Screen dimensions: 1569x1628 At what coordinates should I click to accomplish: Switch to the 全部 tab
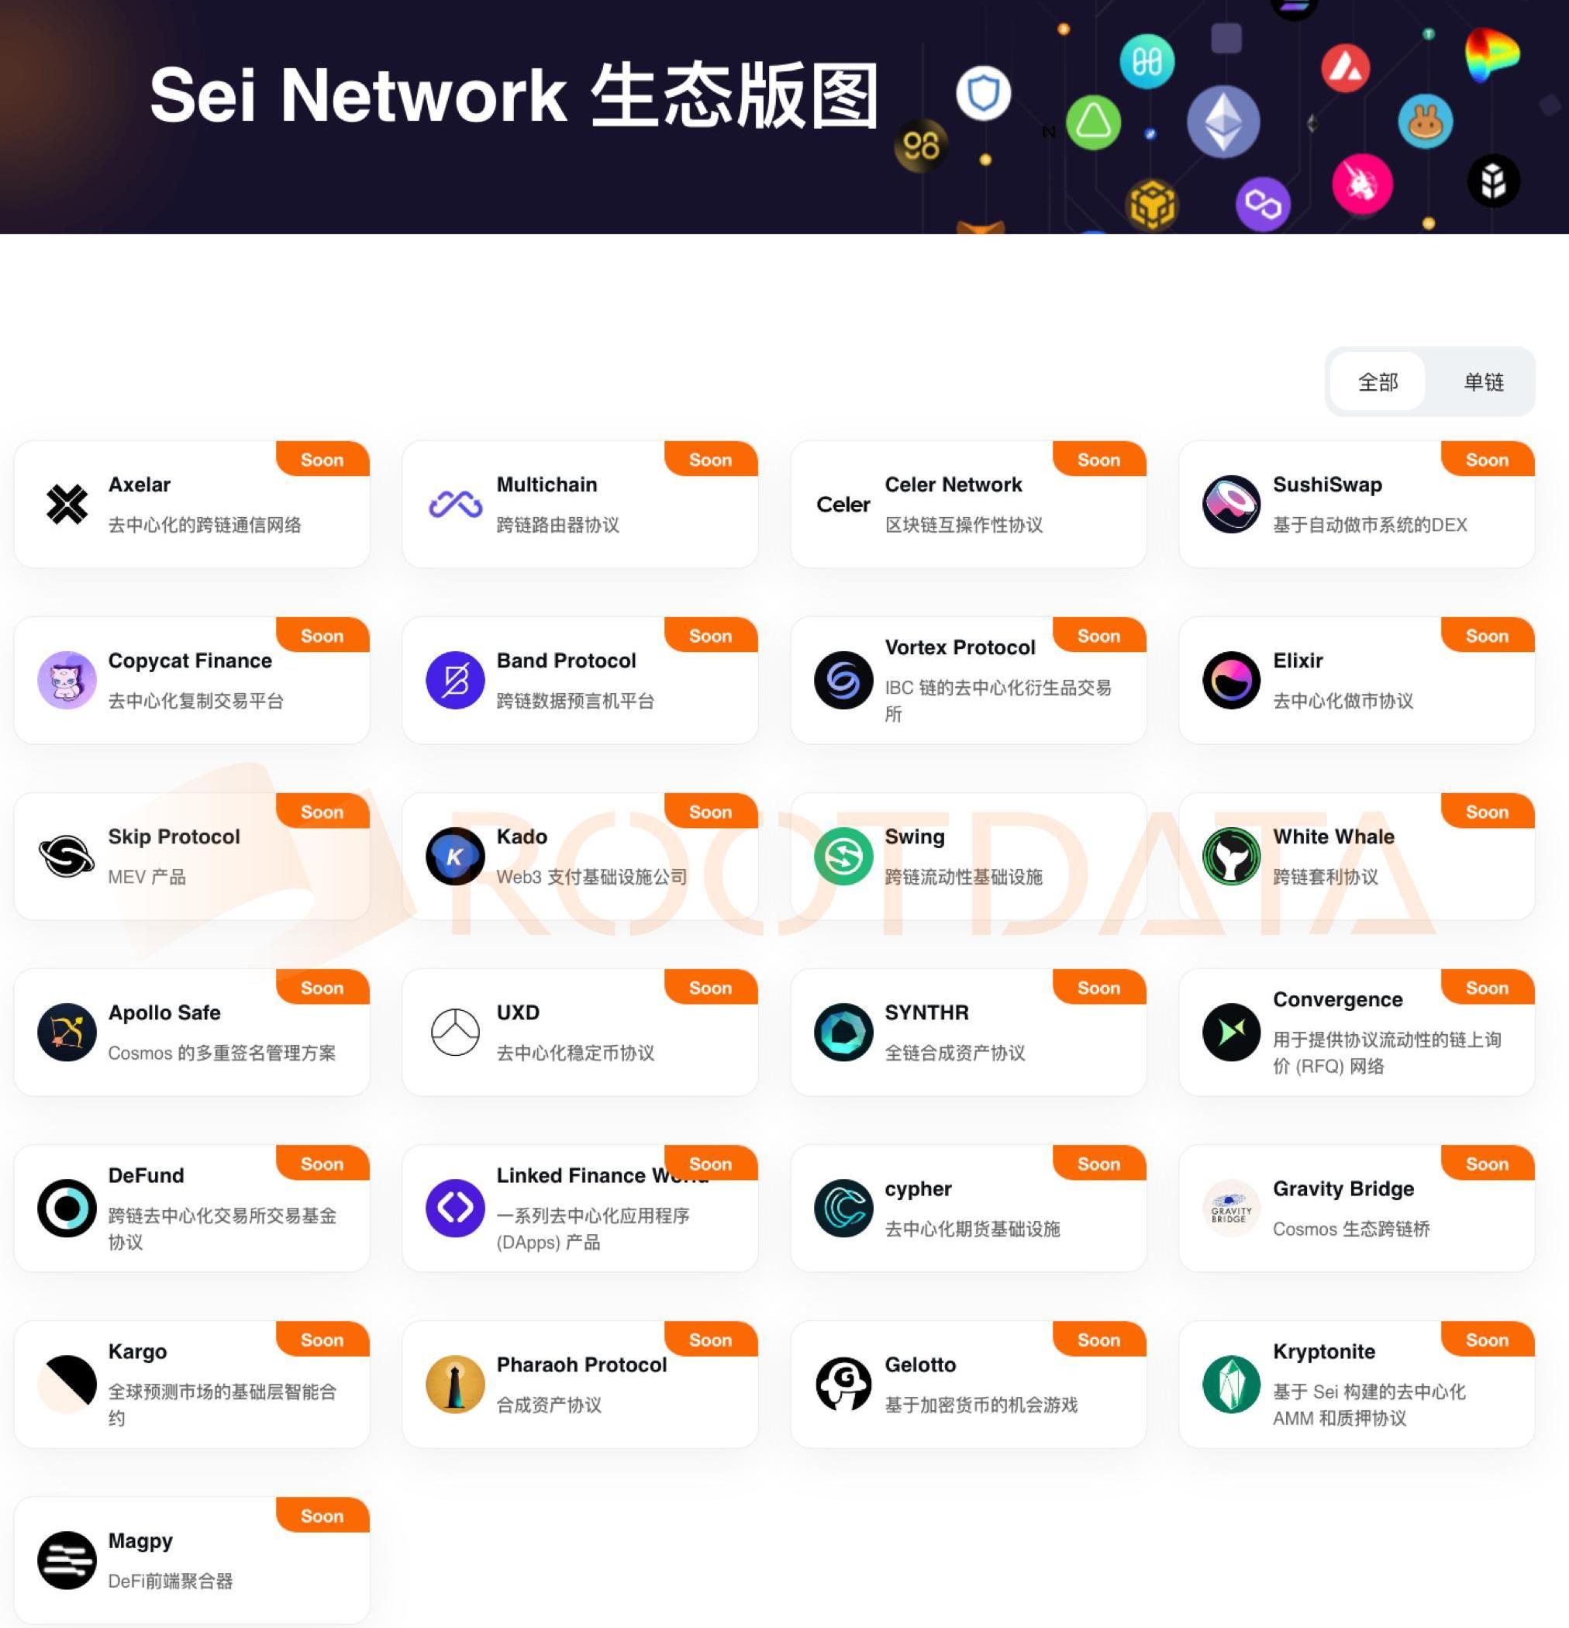(1378, 382)
